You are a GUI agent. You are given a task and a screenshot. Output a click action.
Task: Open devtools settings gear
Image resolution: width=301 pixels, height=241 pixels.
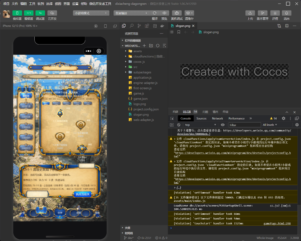coord(284,118)
